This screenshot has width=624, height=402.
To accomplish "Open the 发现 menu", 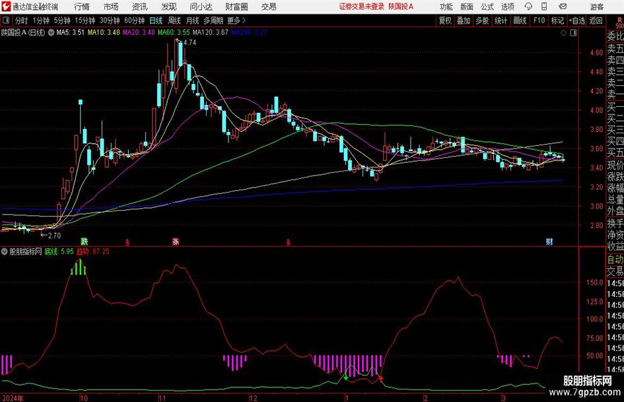I will 169,7.
